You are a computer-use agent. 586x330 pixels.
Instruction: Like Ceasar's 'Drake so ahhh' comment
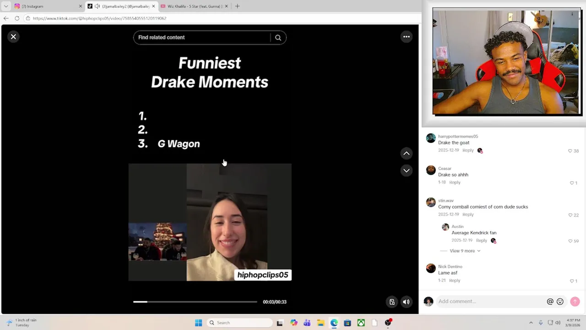pos(571,183)
